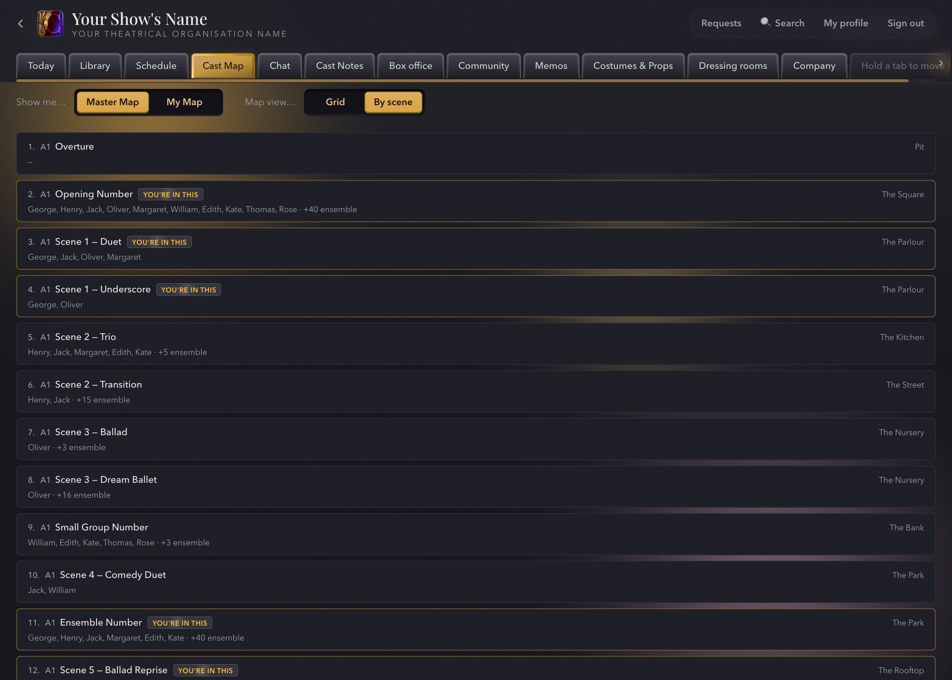Screen dimensions: 952x680
Task: Open the Memos tab
Action: pyautogui.click(x=551, y=66)
